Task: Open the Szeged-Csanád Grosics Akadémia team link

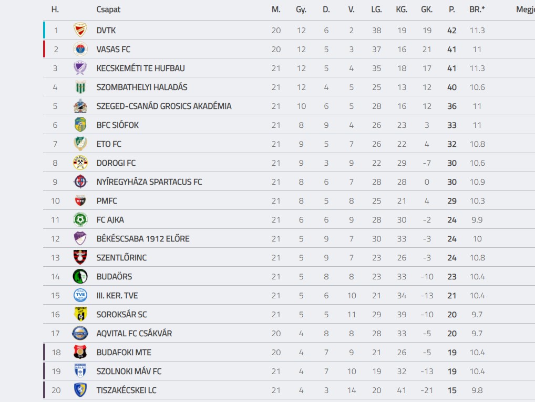Action: 164,106
